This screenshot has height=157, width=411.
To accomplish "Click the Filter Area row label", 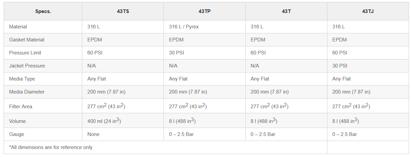I will point(21,107).
